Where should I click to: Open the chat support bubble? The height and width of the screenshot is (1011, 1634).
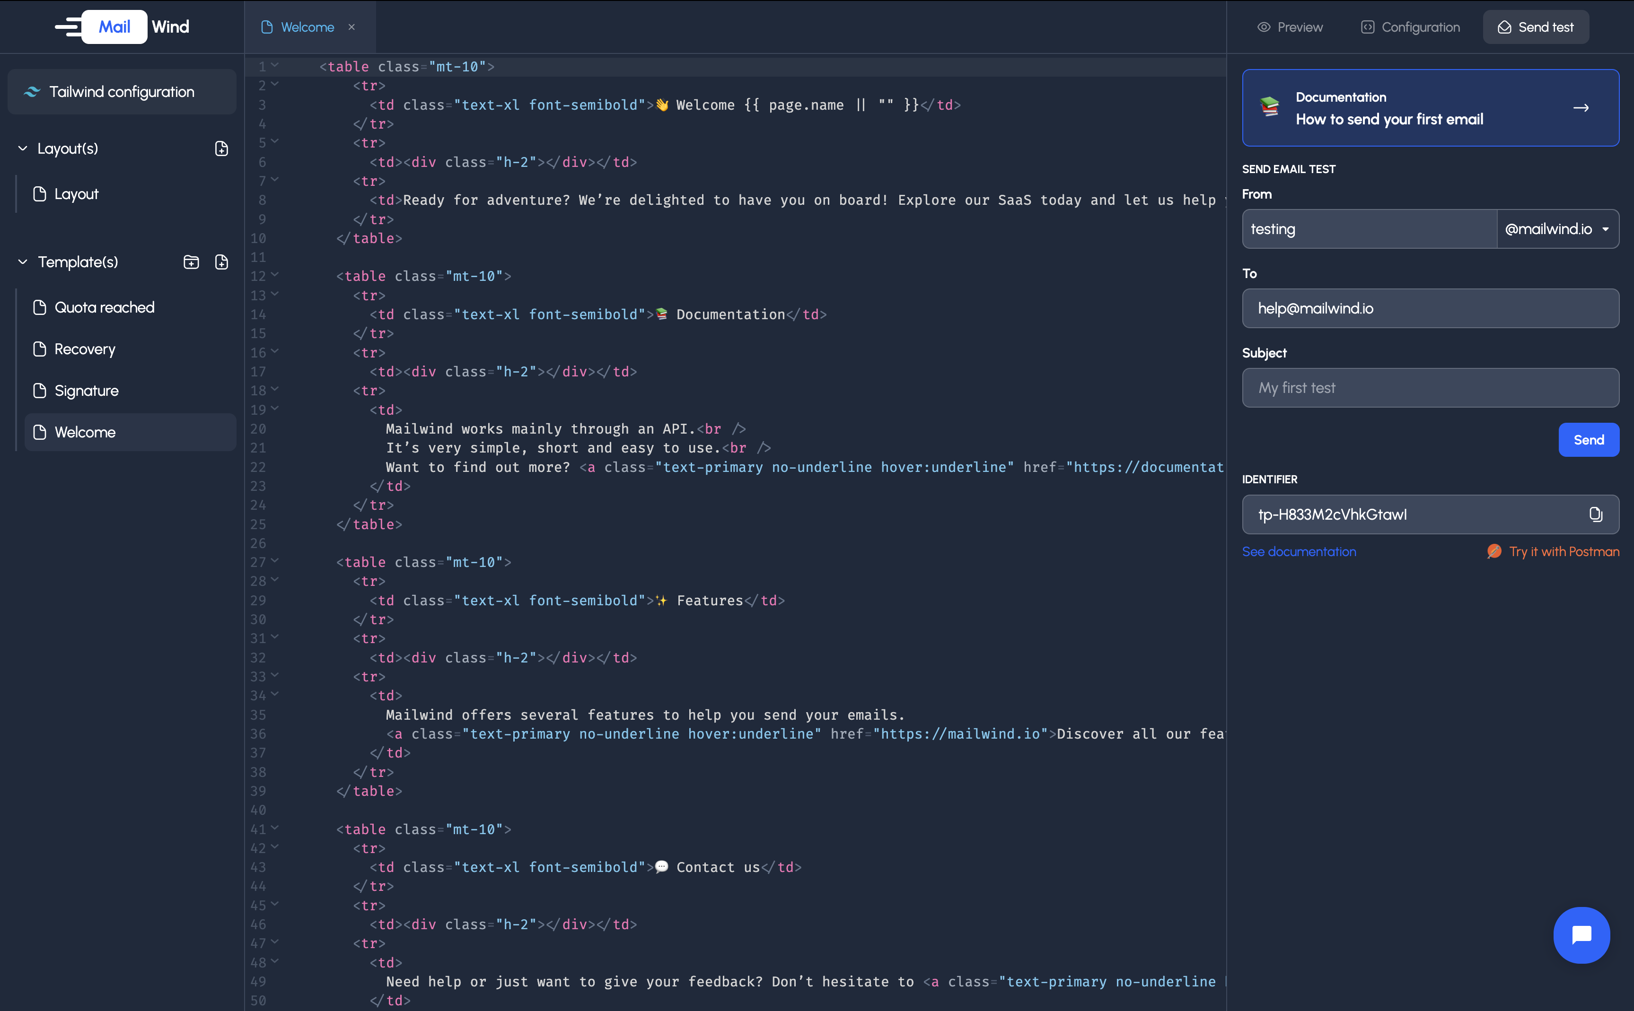point(1581,935)
